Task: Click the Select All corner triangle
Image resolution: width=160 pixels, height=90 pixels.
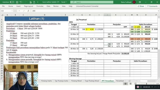Action: [x=2, y=15]
